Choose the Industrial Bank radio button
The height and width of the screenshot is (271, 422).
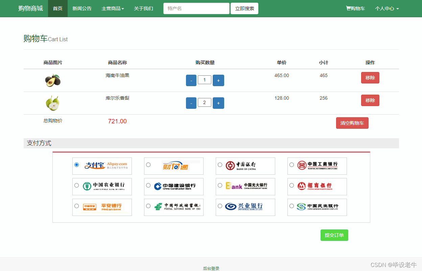[220, 206]
